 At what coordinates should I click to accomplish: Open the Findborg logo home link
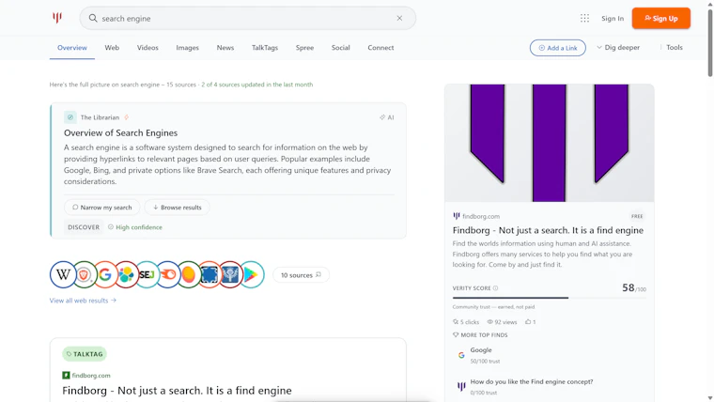57,18
